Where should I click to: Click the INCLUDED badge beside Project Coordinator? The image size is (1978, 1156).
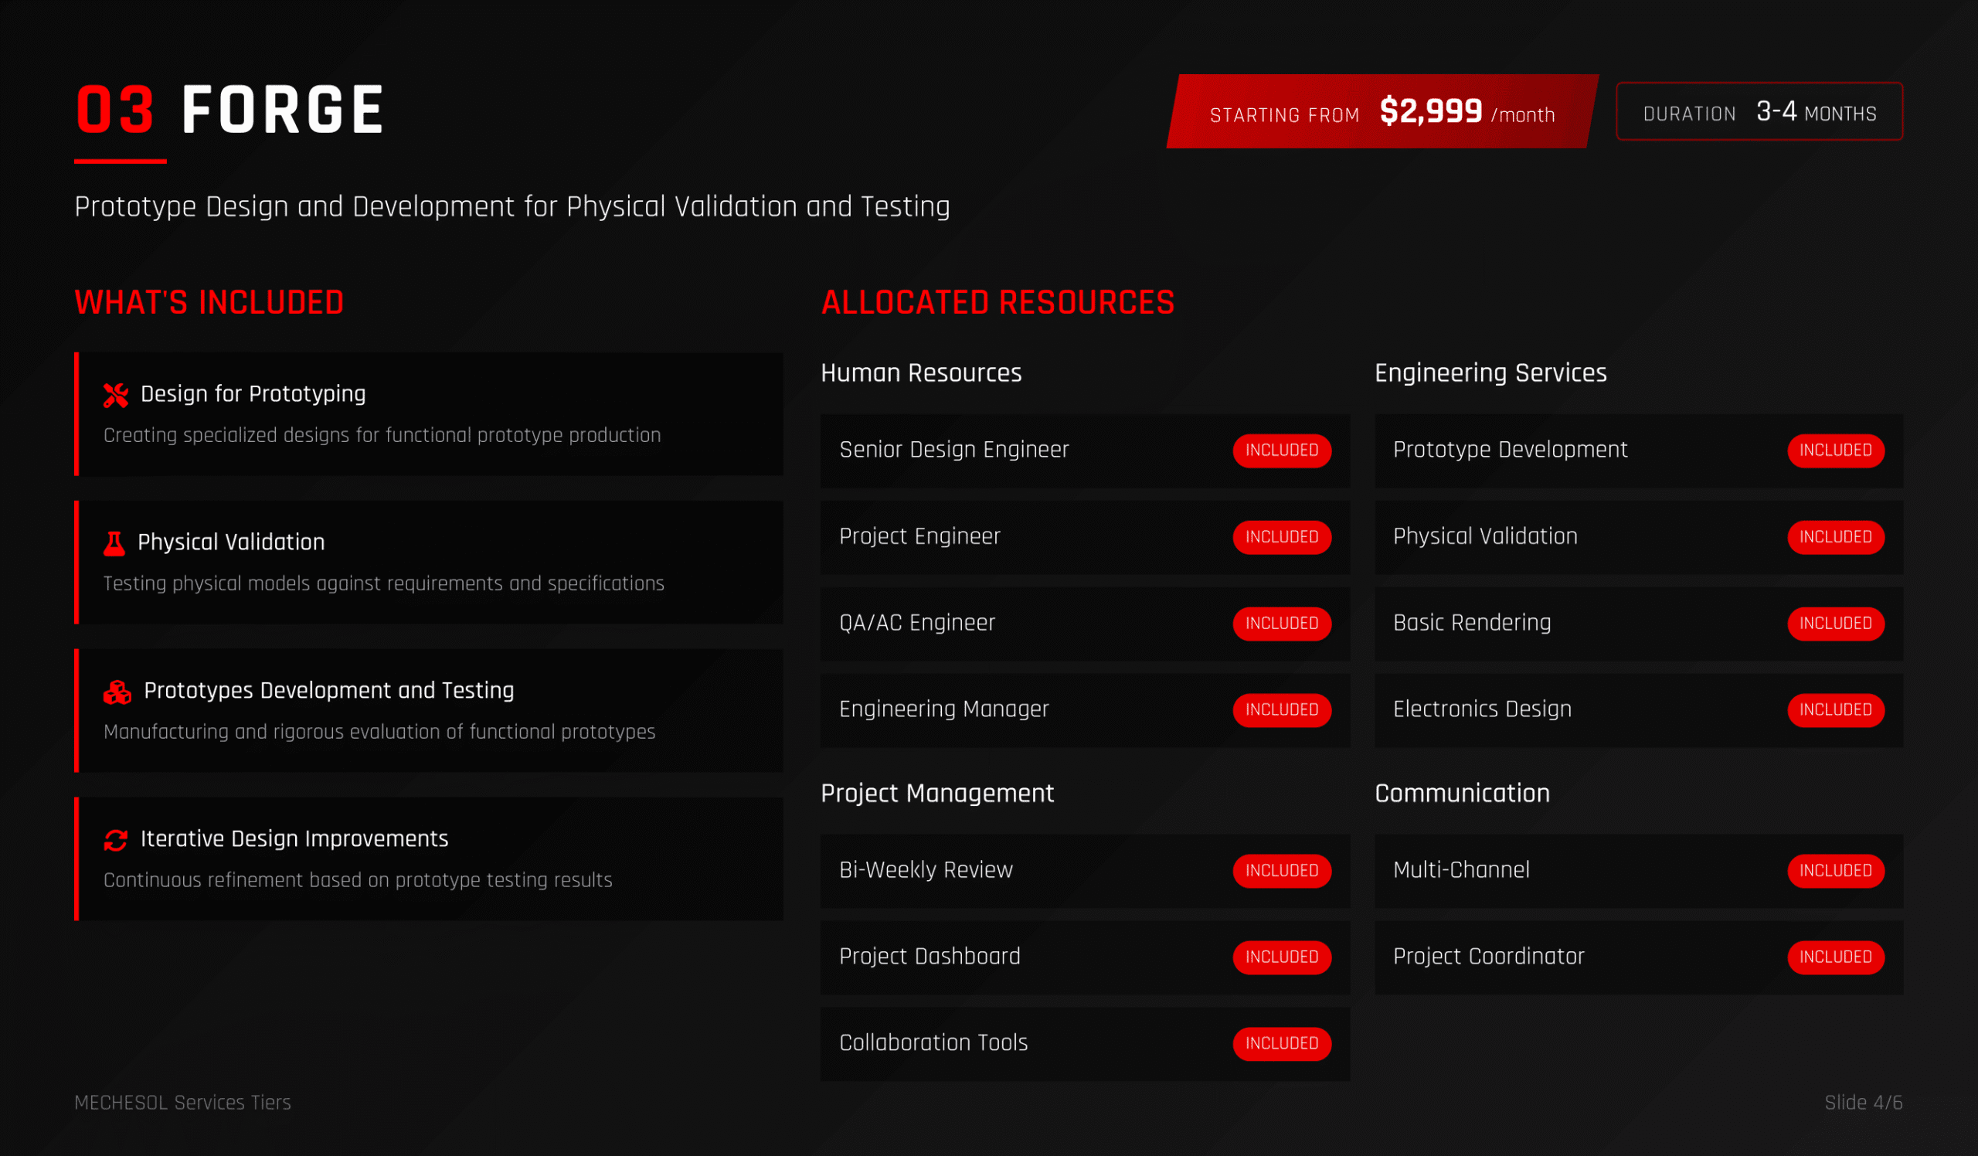[1835, 957]
